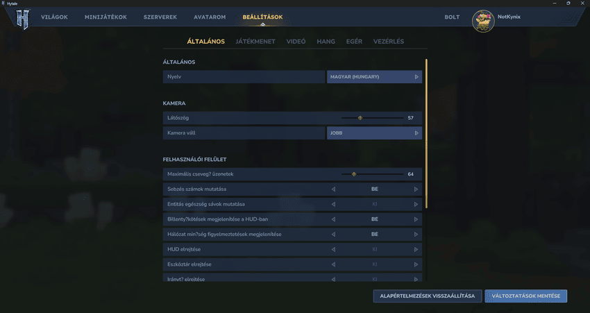This screenshot has height=313, width=590.
Task: Switch to the Videó settings tab
Action: pos(296,42)
